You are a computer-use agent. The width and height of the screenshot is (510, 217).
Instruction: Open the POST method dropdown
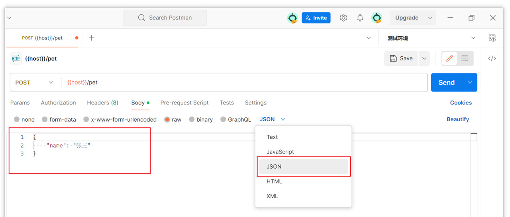click(35, 83)
